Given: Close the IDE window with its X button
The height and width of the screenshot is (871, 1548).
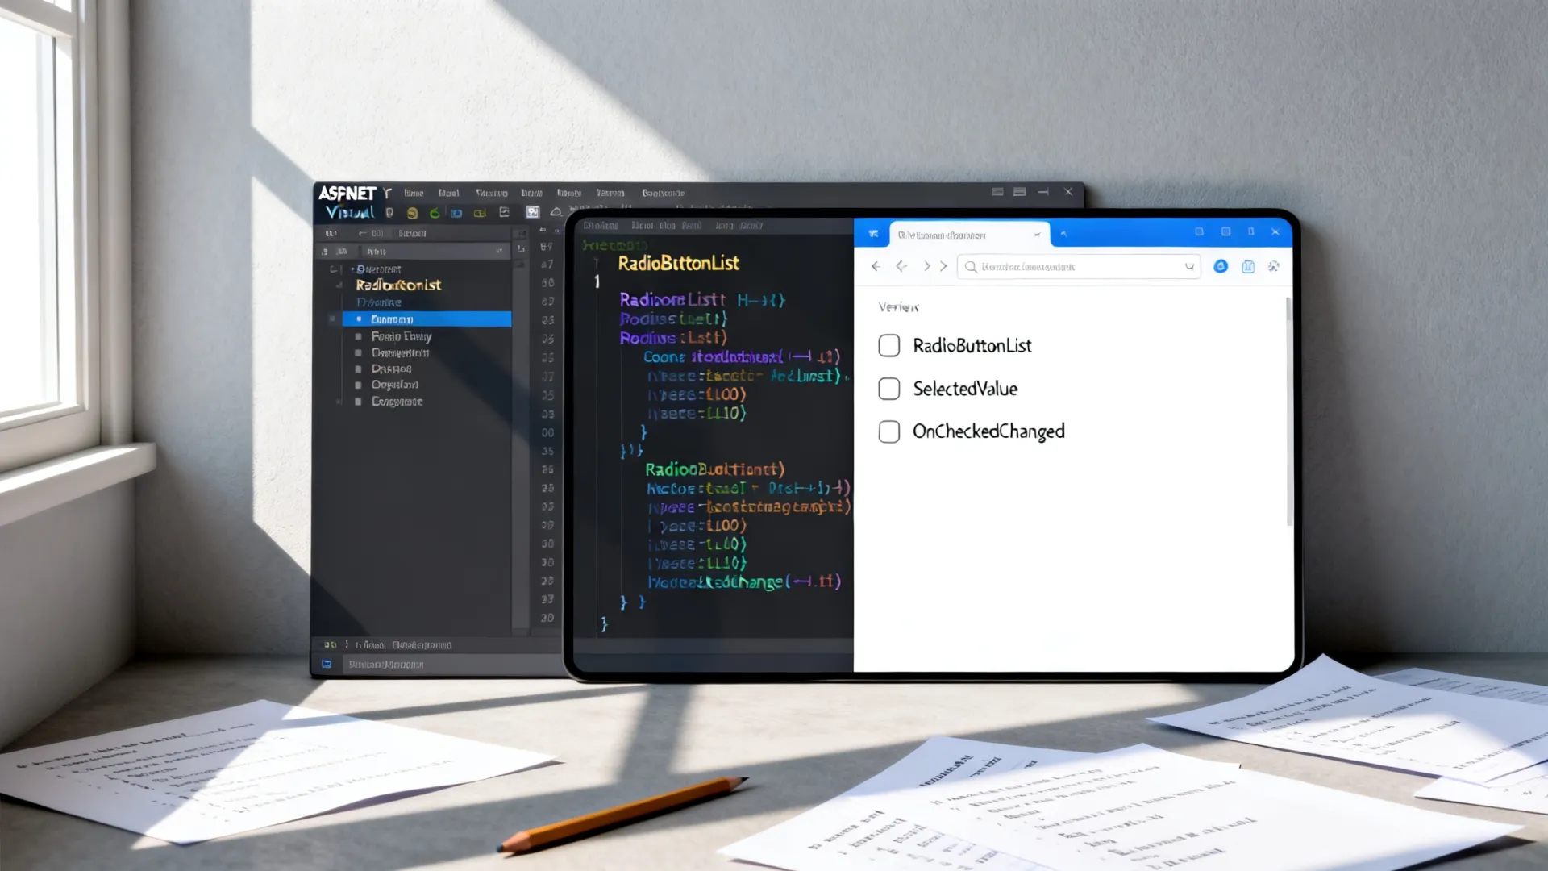Looking at the screenshot, I should (1068, 192).
